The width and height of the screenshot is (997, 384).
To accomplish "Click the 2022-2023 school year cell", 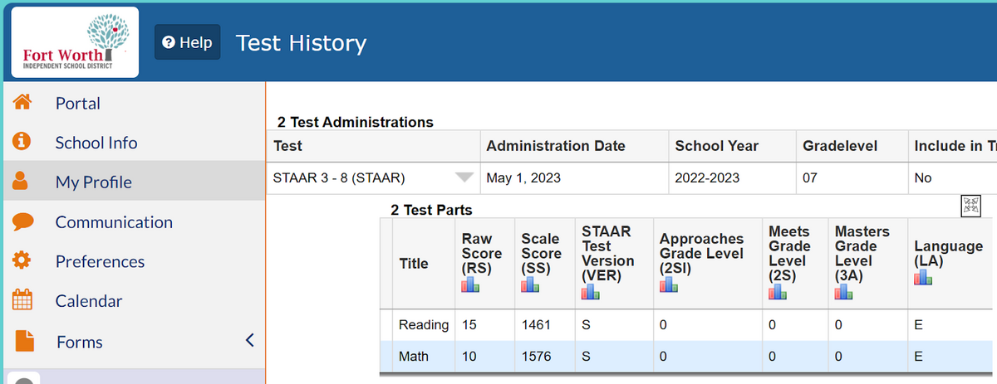I will [x=732, y=178].
